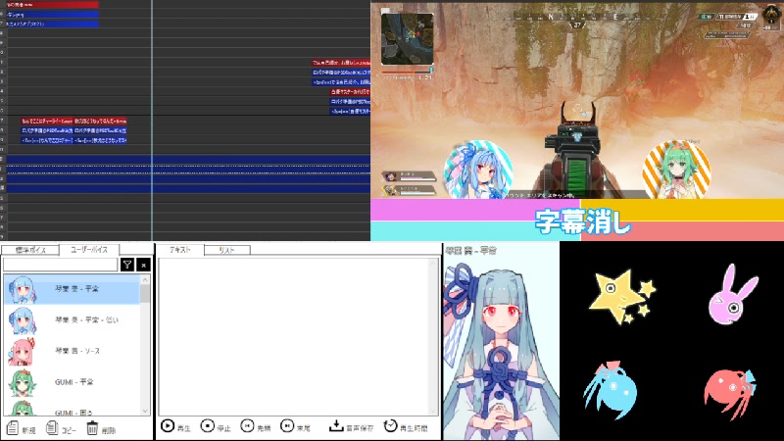Switch to the ユーザーボイス tab
784x441 pixels.
pos(89,249)
